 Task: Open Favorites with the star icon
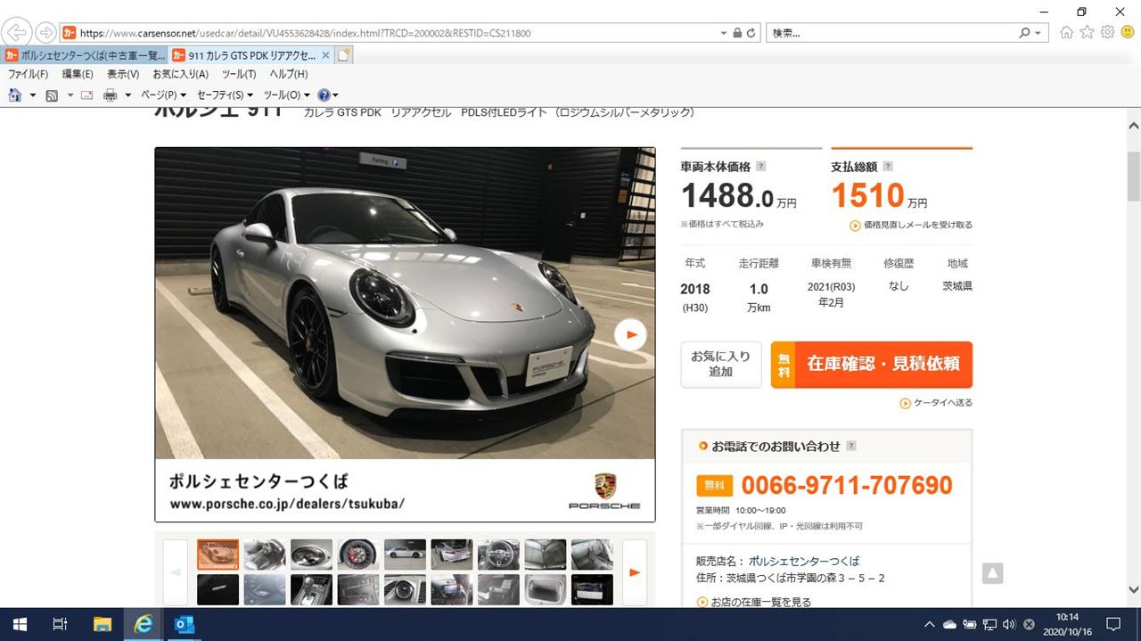1088,32
